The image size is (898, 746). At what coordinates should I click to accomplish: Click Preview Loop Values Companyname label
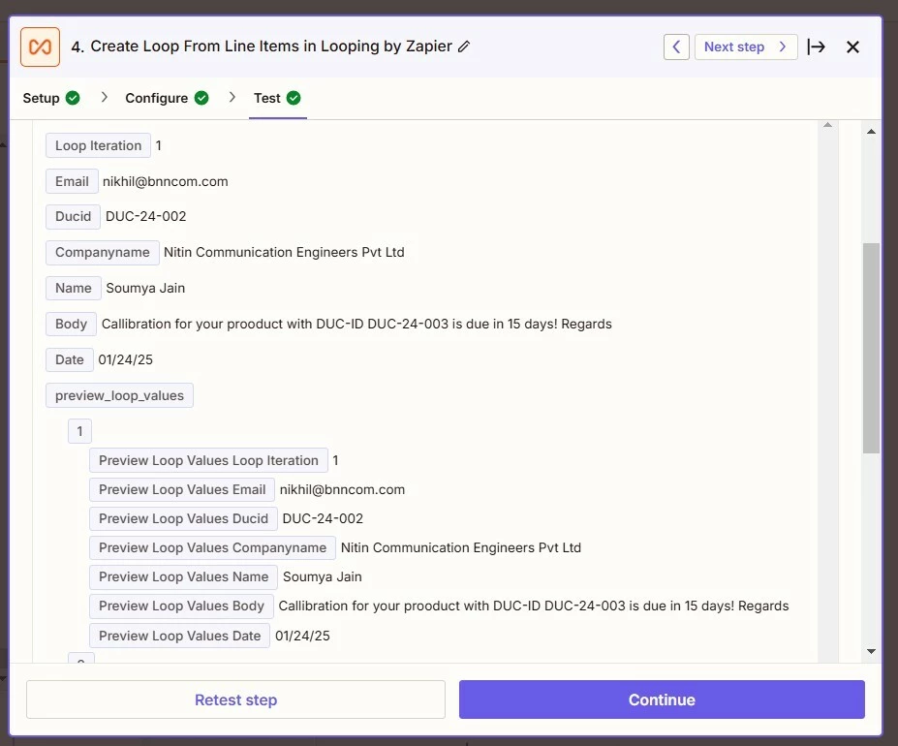click(212, 547)
